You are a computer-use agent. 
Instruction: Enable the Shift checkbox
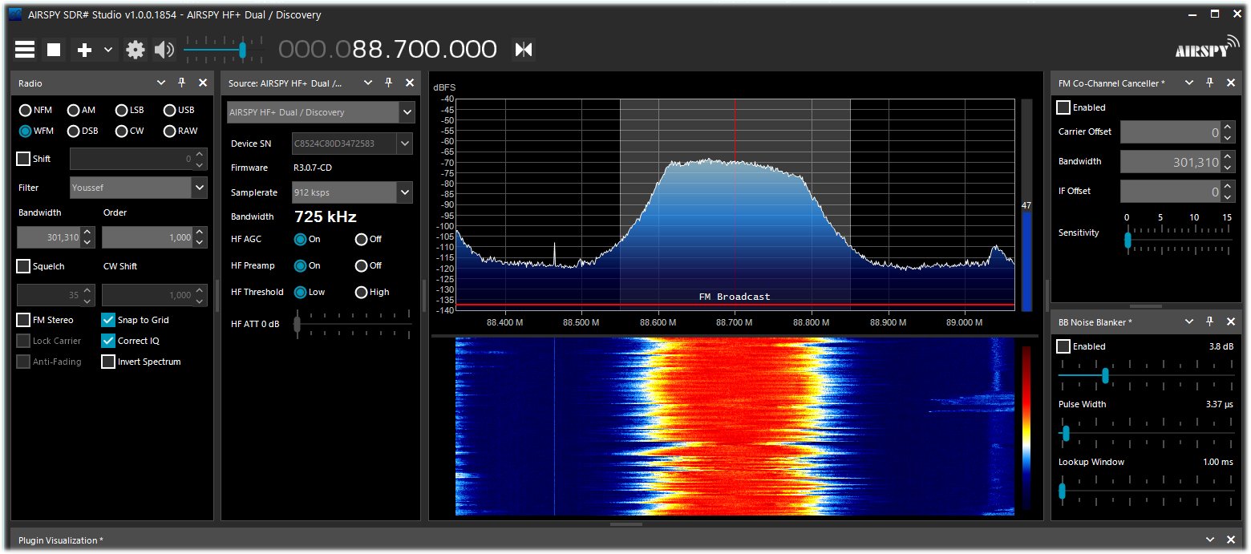coord(23,159)
